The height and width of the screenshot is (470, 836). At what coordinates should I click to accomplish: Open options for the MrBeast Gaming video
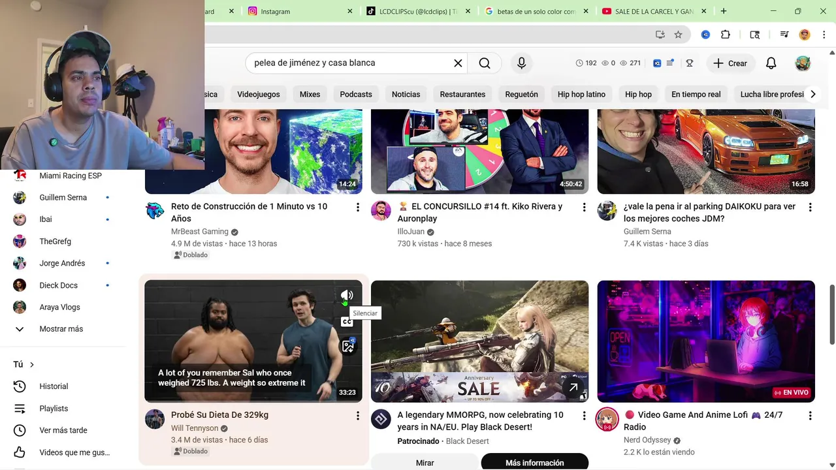(357, 207)
